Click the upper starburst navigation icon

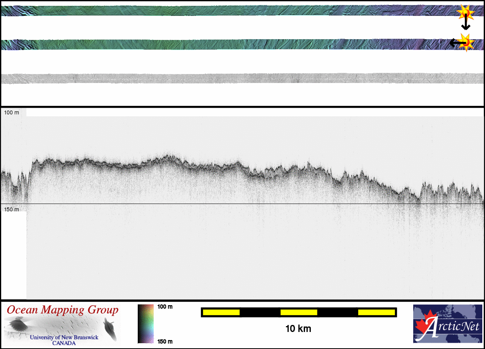466,12
